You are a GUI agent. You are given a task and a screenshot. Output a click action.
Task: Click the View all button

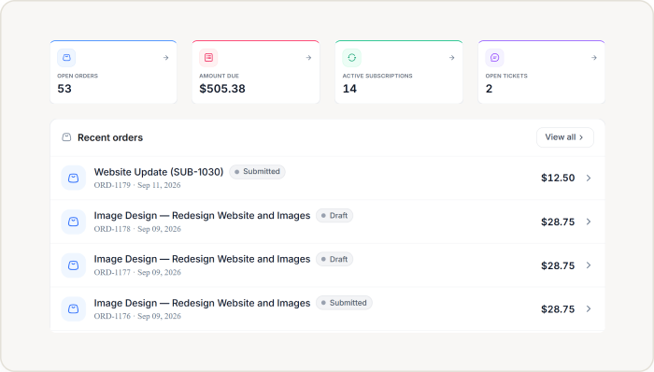[564, 137]
